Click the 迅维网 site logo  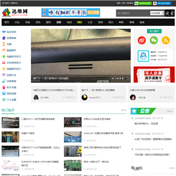click(x=15, y=12)
